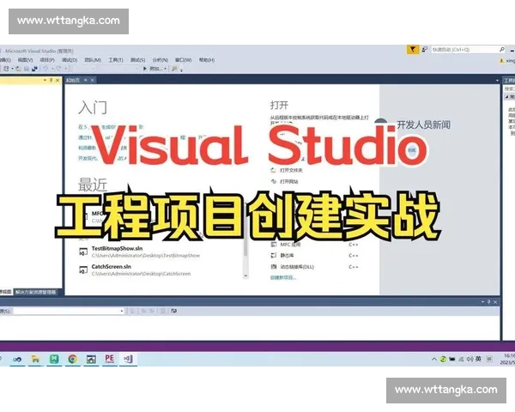Toggle the 英 input method indicator

(x=479, y=359)
